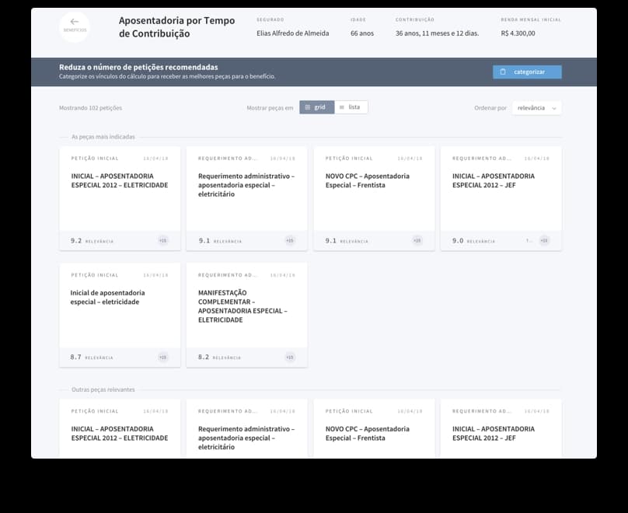Click +15 badge on Manifestação Complementar card
This screenshot has height=513, width=628.
pyautogui.click(x=290, y=358)
